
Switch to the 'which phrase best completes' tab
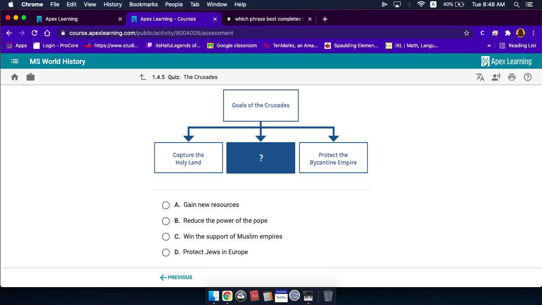[x=269, y=19]
